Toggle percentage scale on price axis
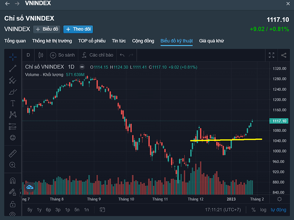The image size is (294, 220). tap(254, 210)
